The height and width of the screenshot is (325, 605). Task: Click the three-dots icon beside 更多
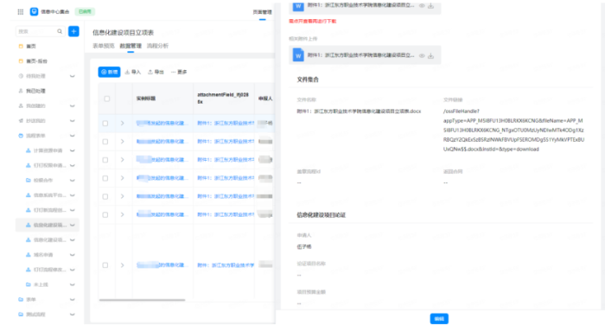[173, 73]
